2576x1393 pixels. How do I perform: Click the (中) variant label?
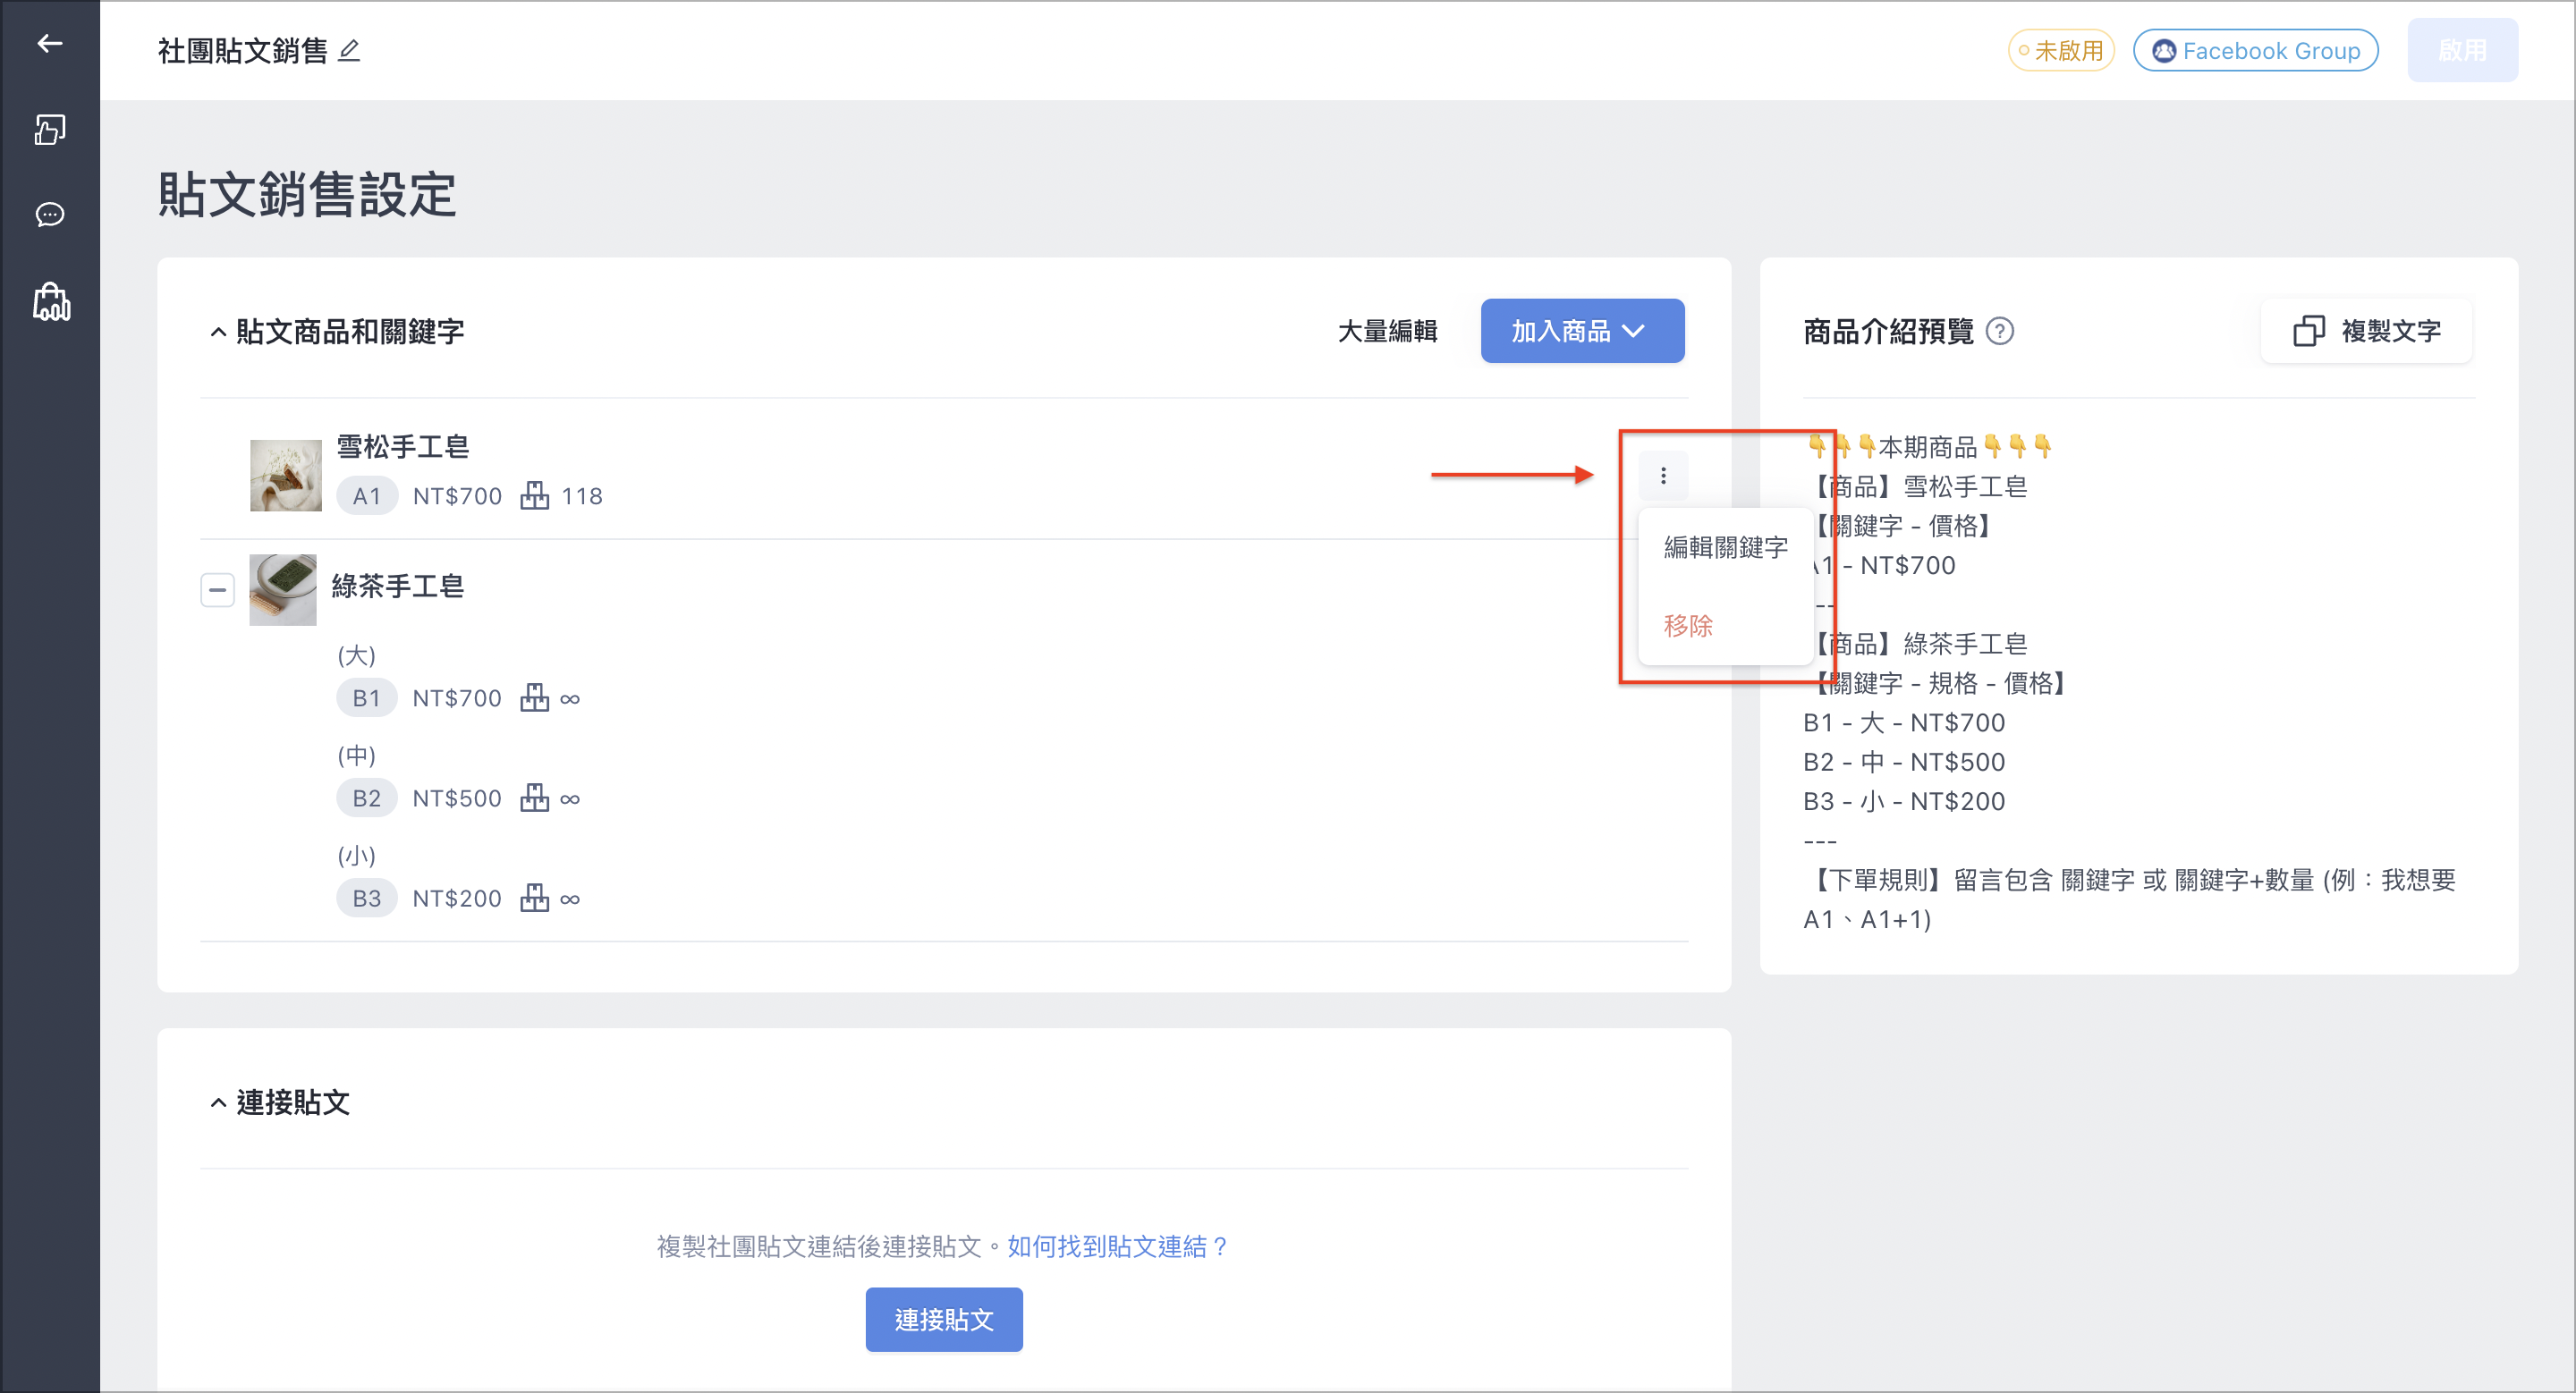pos(357,755)
